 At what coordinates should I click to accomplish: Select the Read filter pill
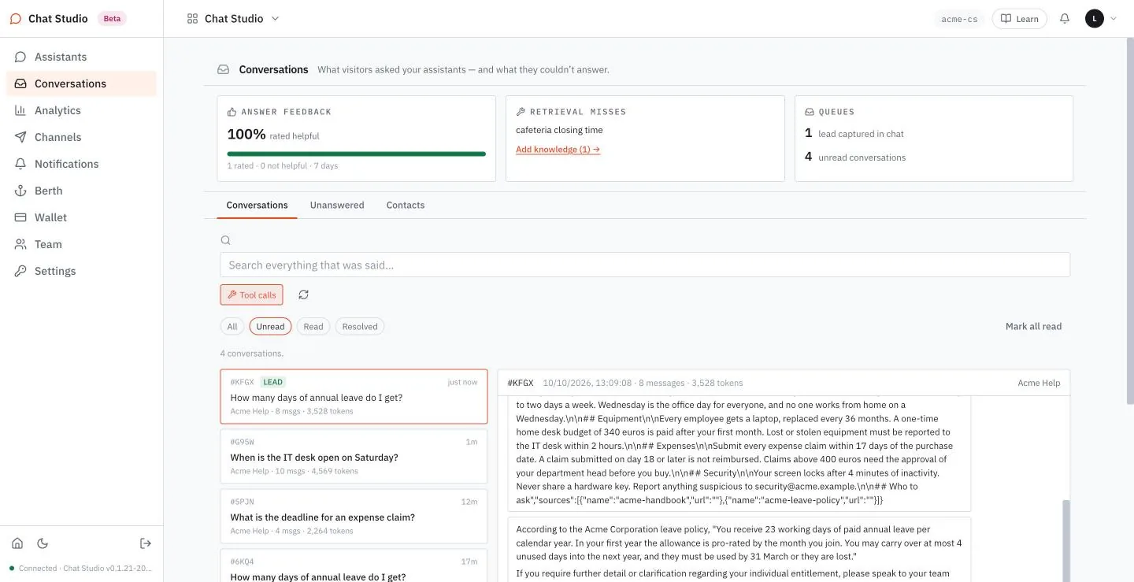[313, 326]
